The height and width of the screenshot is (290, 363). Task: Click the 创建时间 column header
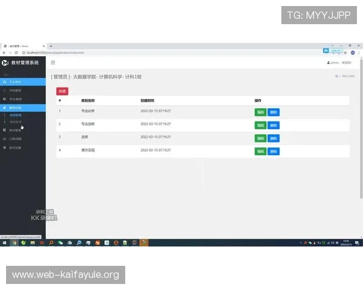point(147,101)
